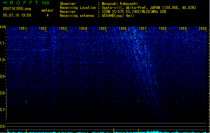Screen dimensions: 210x133
Task: Click the Ogata-vill. Akita-Pref. JAPAN location text
Action: (149, 8)
